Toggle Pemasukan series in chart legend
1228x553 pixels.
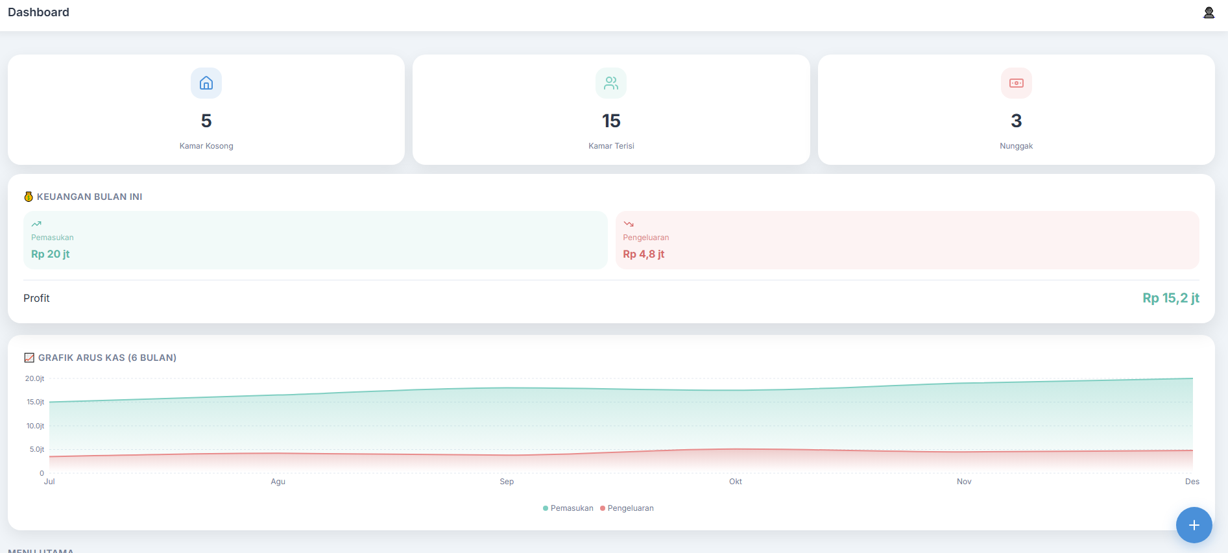tap(568, 508)
